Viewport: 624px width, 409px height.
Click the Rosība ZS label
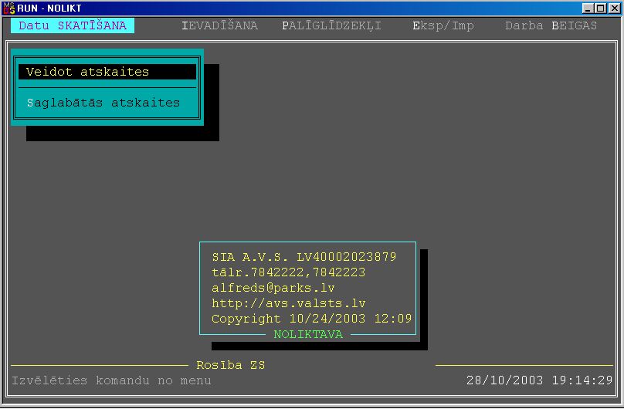(x=230, y=365)
